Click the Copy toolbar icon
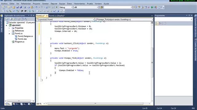 click(29, 7)
